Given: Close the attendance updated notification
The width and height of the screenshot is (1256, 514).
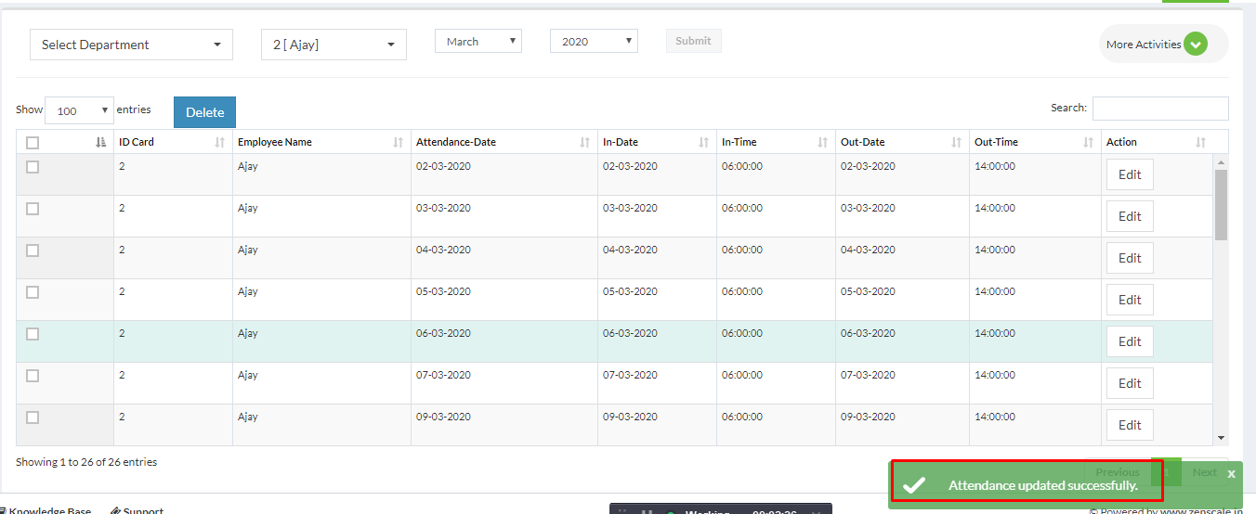Looking at the screenshot, I should coord(1231,474).
